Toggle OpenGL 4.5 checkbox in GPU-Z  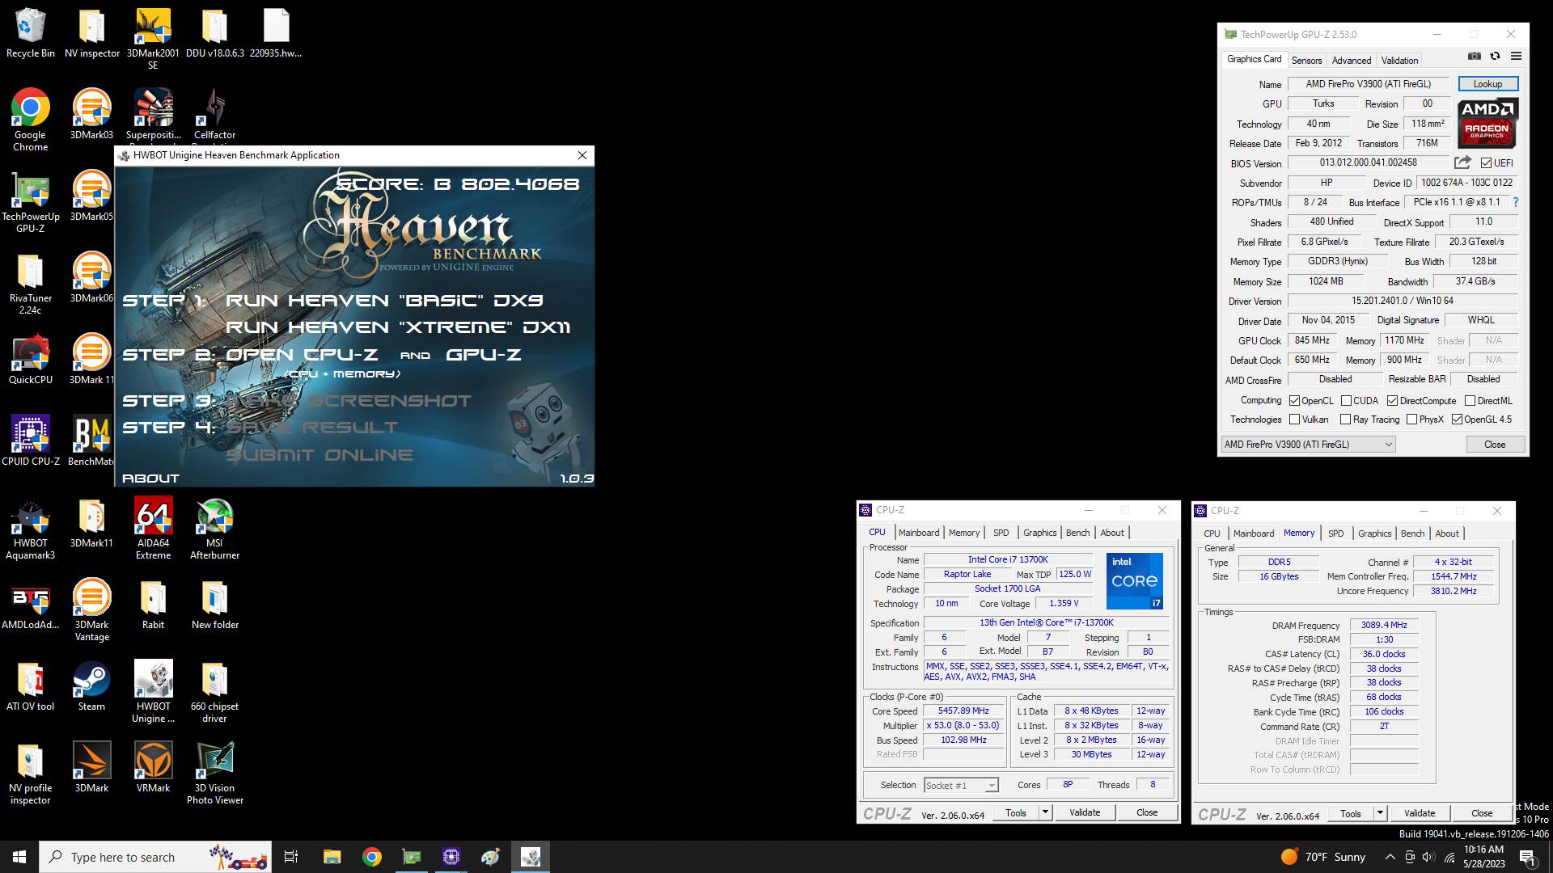point(1457,420)
